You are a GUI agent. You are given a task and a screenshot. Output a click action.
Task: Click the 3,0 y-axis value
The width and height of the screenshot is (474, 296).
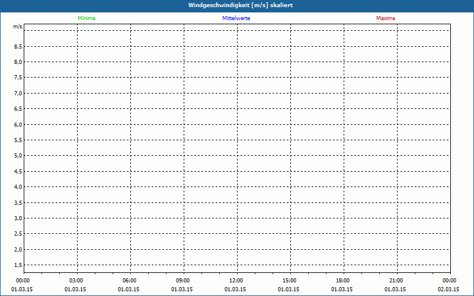click(x=18, y=218)
